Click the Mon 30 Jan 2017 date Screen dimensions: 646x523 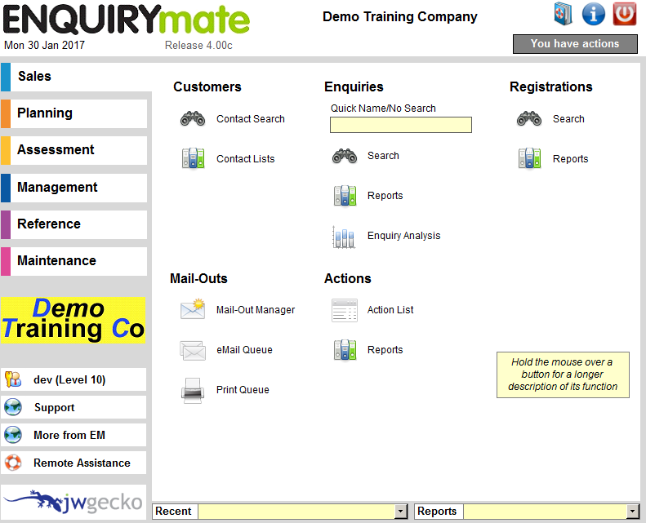(x=44, y=45)
